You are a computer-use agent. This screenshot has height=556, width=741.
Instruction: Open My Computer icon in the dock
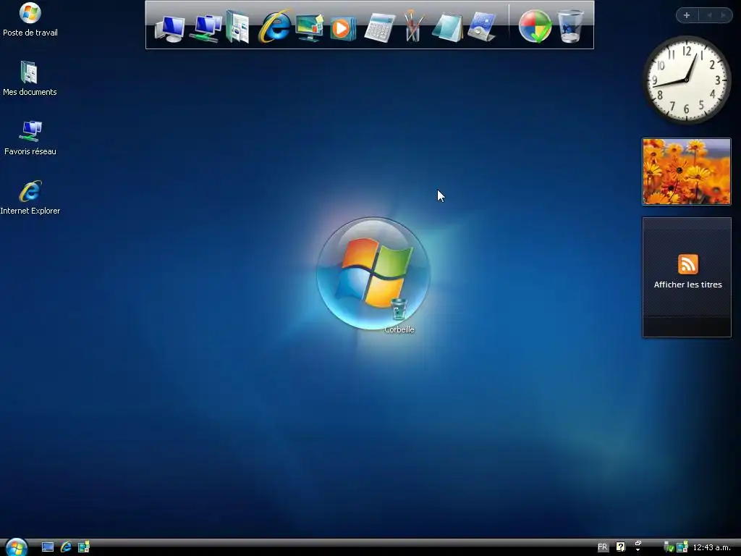point(169,28)
